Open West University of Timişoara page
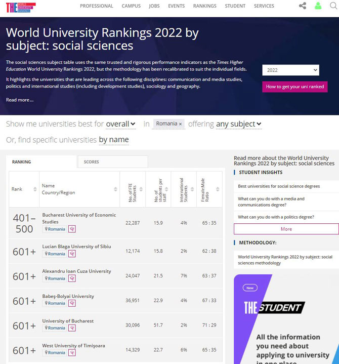Image resolution: width=339 pixels, height=364 pixels. coord(73,346)
